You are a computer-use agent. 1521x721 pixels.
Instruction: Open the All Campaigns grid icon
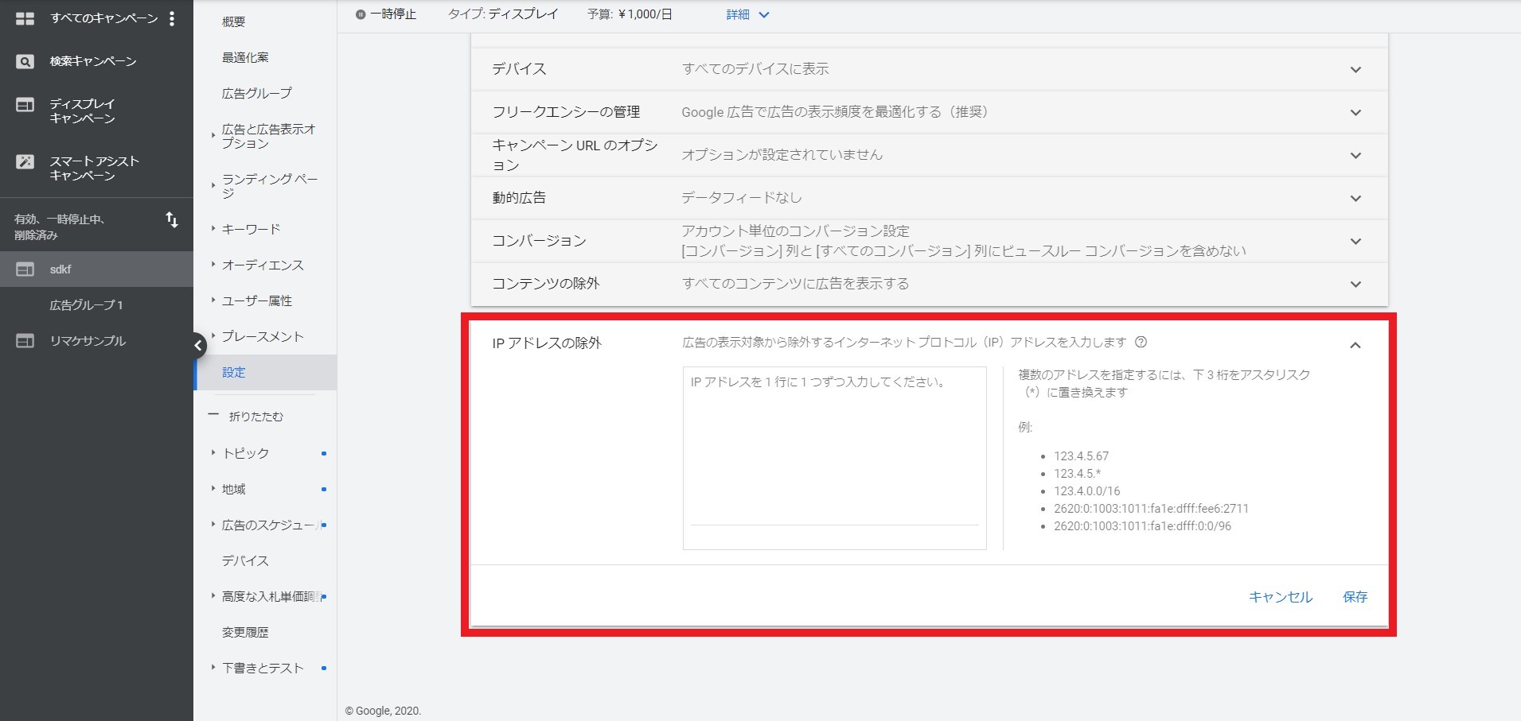pos(25,18)
